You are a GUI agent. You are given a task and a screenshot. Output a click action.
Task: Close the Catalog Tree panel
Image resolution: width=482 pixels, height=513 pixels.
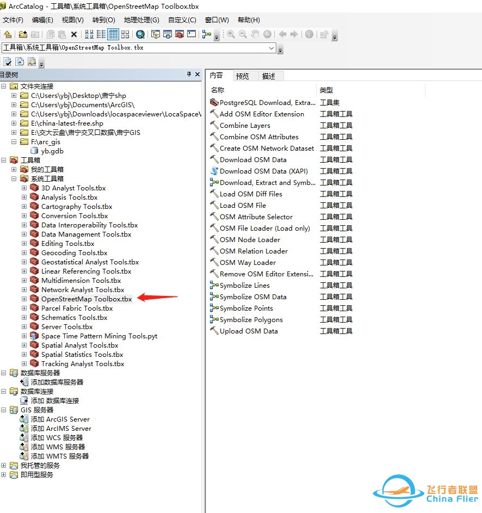[197, 75]
